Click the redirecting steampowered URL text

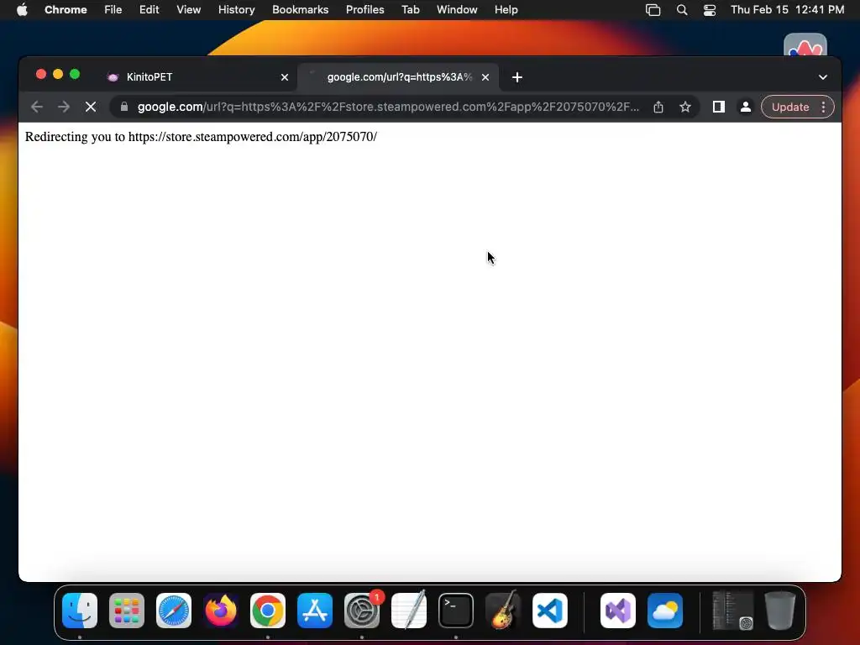(252, 137)
